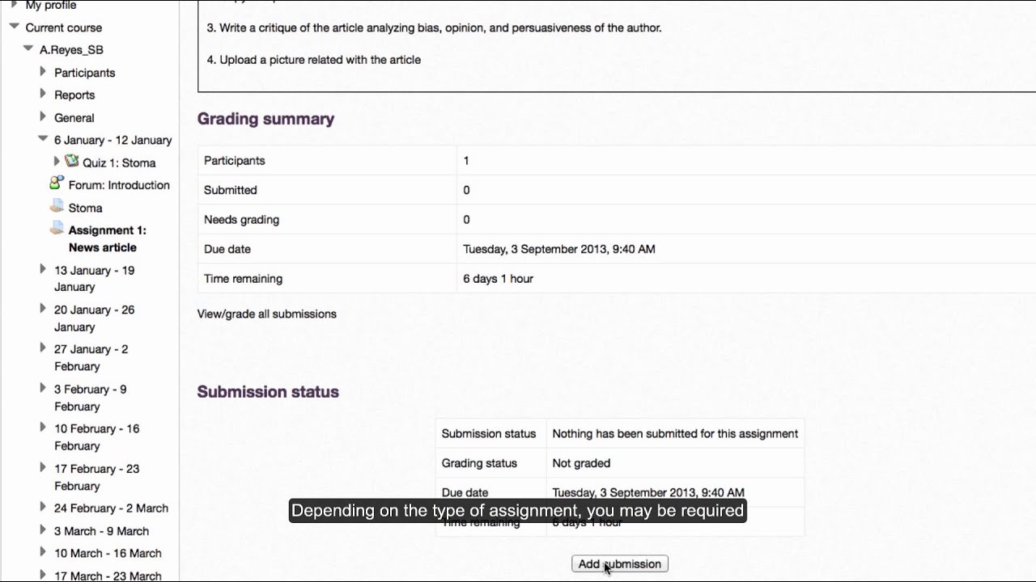Click the 'Not graded' status value
Image resolution: width=1036 pixels, height=582 pixels.
tap(581, 463)
